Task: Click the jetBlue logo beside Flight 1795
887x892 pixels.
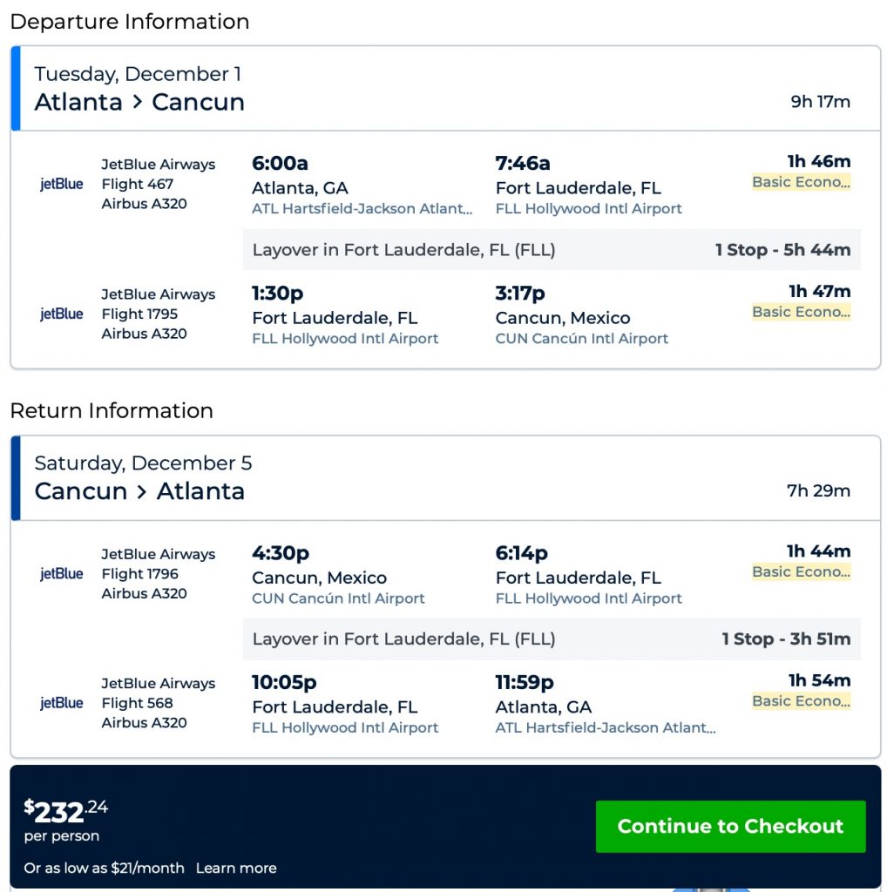Action: (x=62, y=314)
